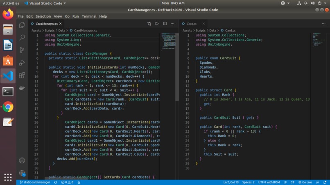The height and width of the screenshot is (185, 330).
Task: Open the Selection menu
Action: [x=43, y=16]
